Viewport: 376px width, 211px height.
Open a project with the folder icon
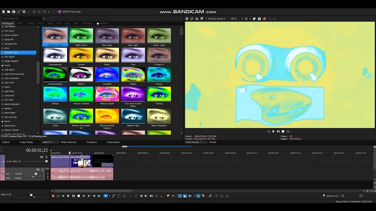tap(9, 12)
